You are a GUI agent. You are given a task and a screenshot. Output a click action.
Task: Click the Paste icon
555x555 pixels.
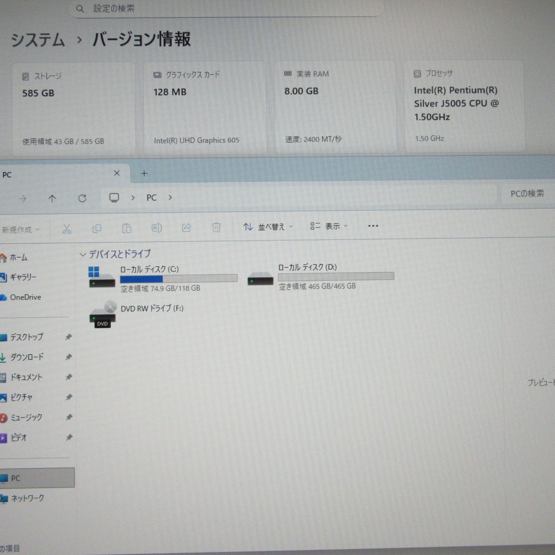tap(126, 228)
